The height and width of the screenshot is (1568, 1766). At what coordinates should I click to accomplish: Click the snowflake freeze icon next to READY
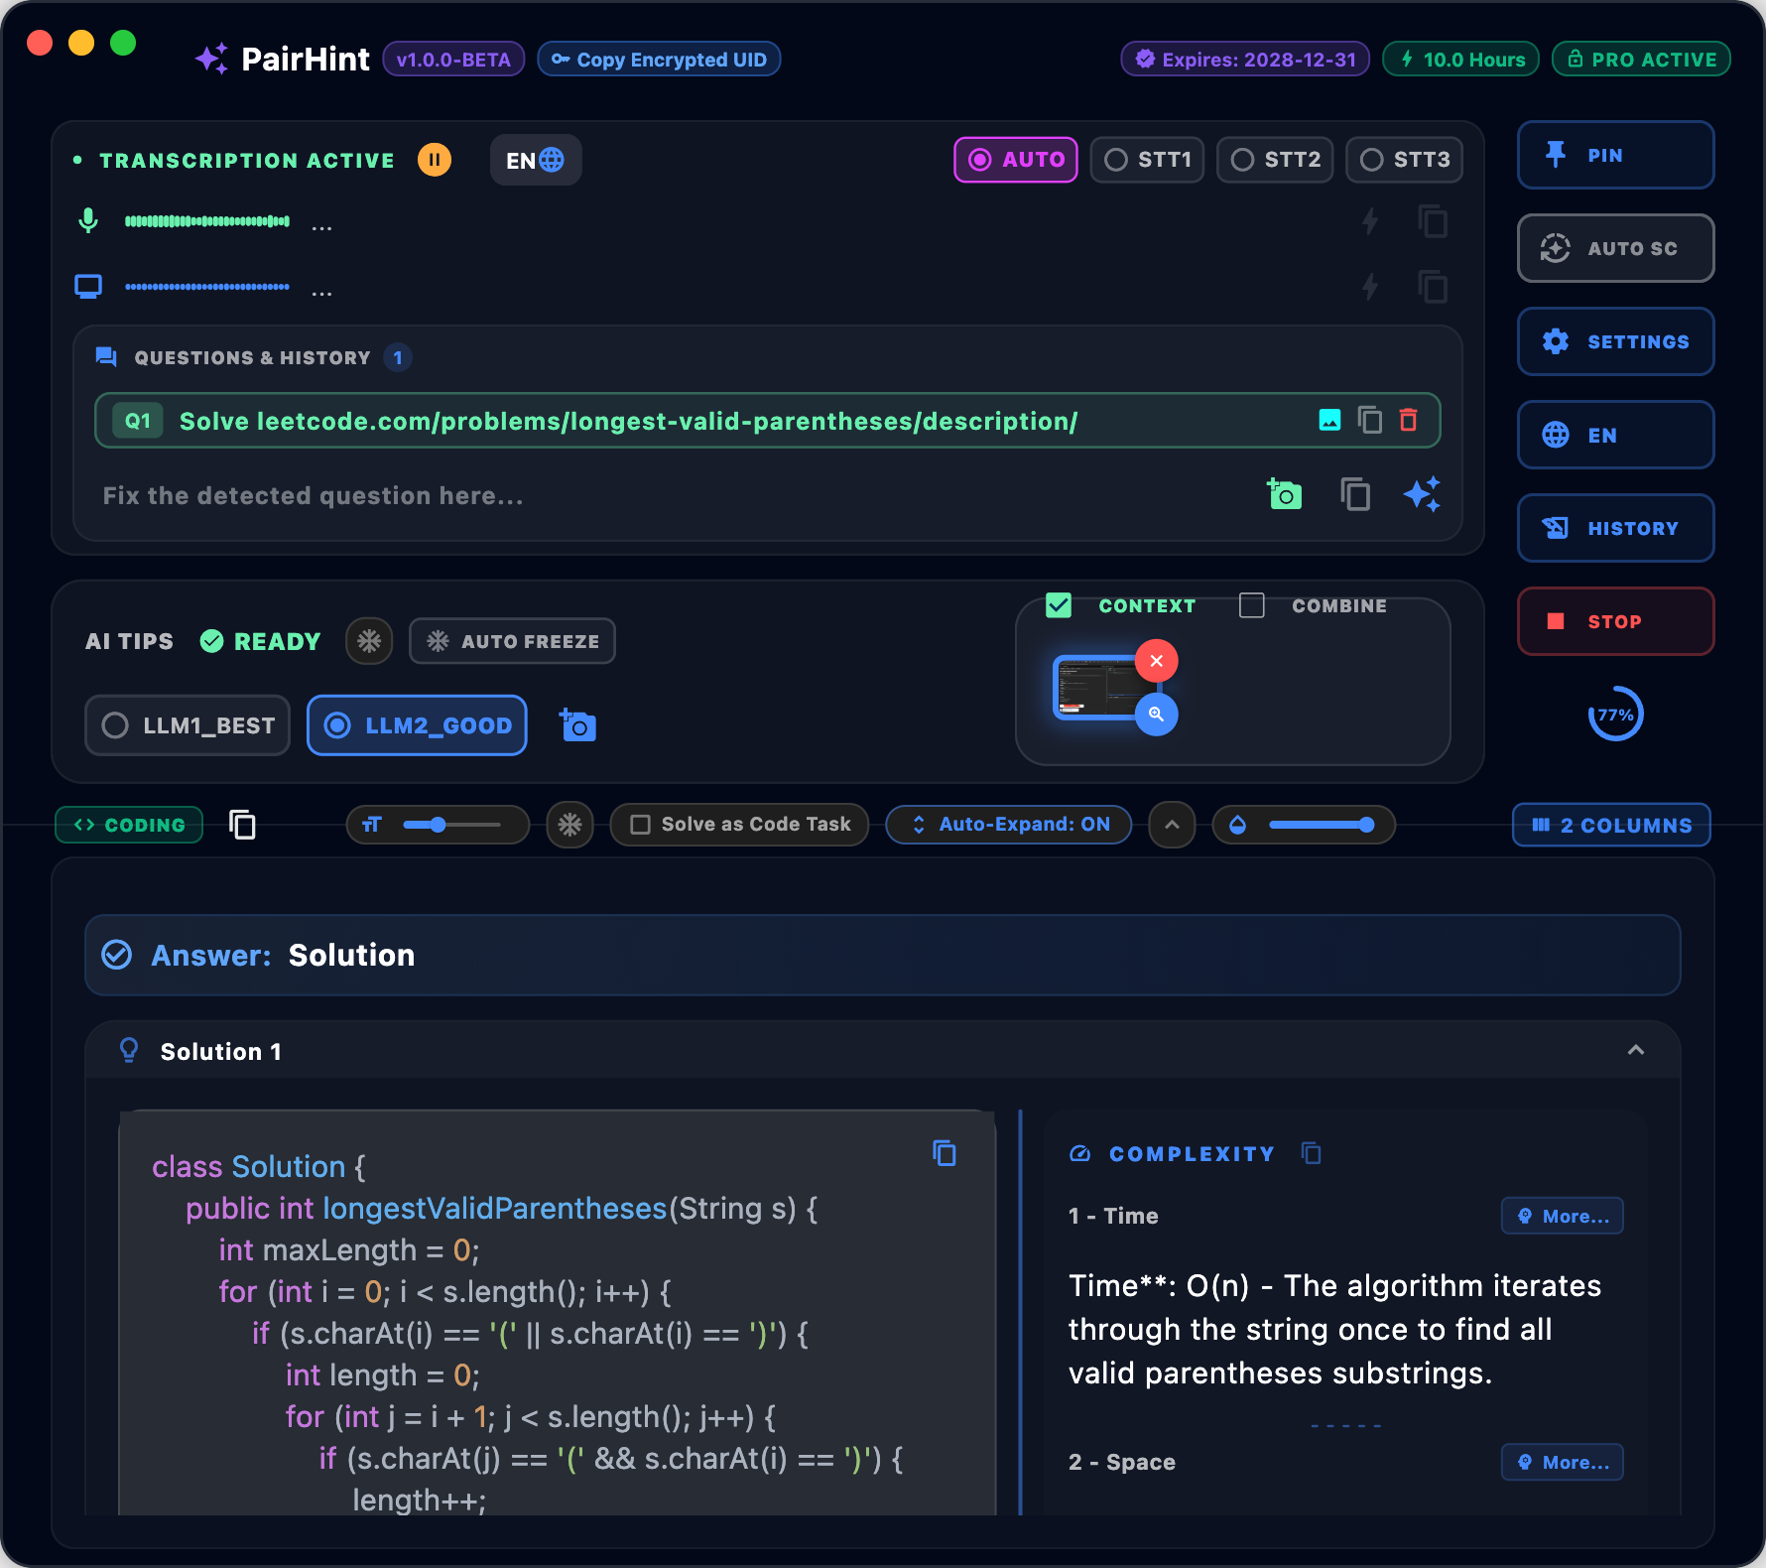click(369, 641)
